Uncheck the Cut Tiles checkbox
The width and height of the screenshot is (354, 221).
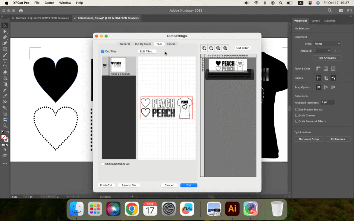pos(103,51)
